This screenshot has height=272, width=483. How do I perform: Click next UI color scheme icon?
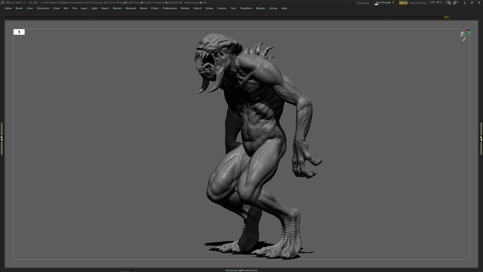click(439, 3)
